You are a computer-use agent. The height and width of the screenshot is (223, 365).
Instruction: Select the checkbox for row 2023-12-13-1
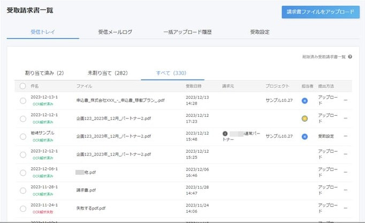(23, 101)
